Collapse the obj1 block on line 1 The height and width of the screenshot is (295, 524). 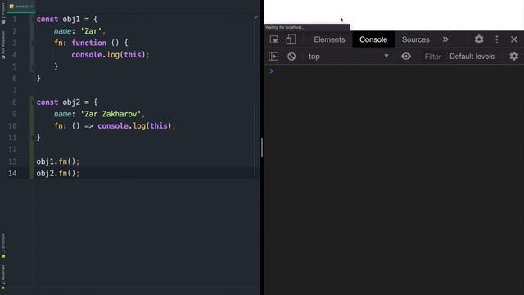click(x=33, y=20)
